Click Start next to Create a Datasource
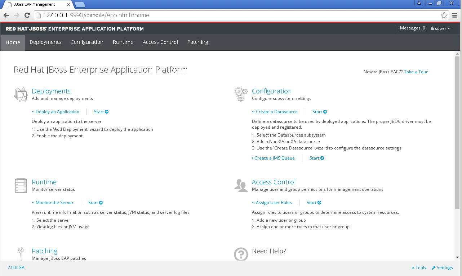 [320, 112]
